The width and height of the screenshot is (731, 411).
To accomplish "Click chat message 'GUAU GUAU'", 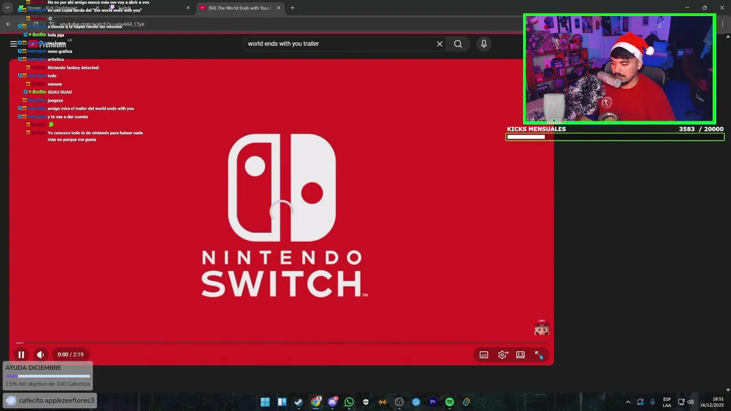I will click(x=60, y=92).
